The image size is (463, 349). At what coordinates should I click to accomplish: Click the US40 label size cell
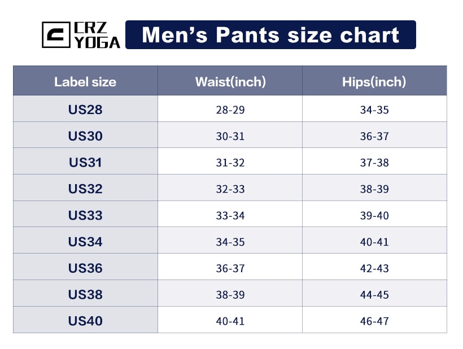pyautogui.click(x=85, y=320)
